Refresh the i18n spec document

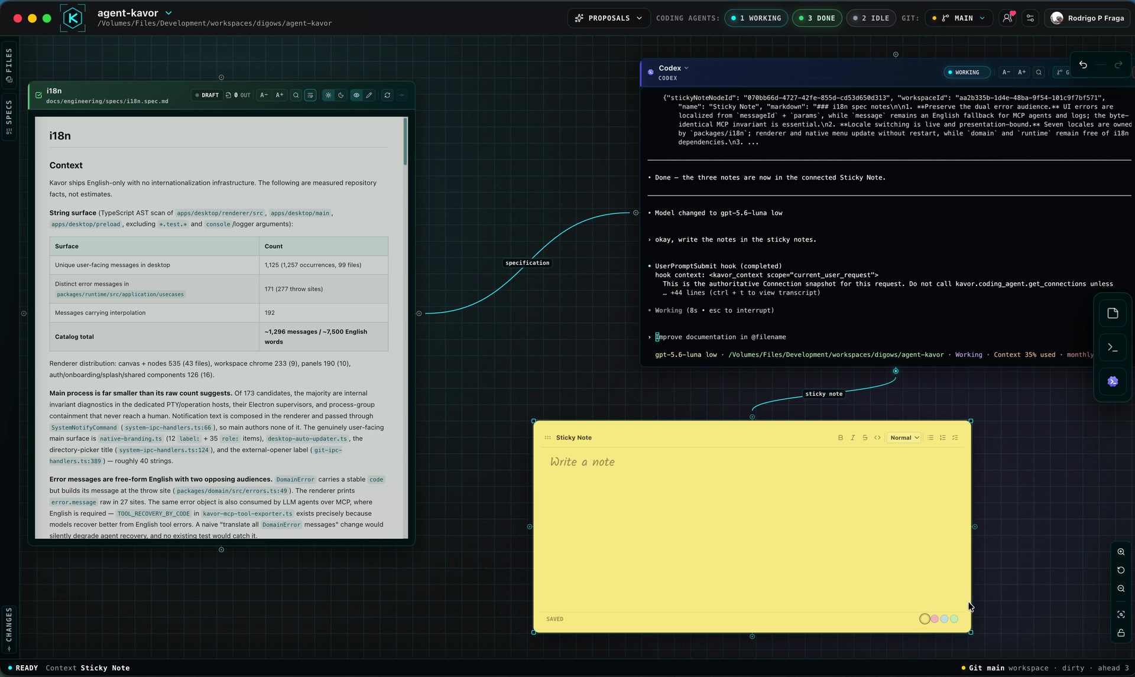click(387, 95)
